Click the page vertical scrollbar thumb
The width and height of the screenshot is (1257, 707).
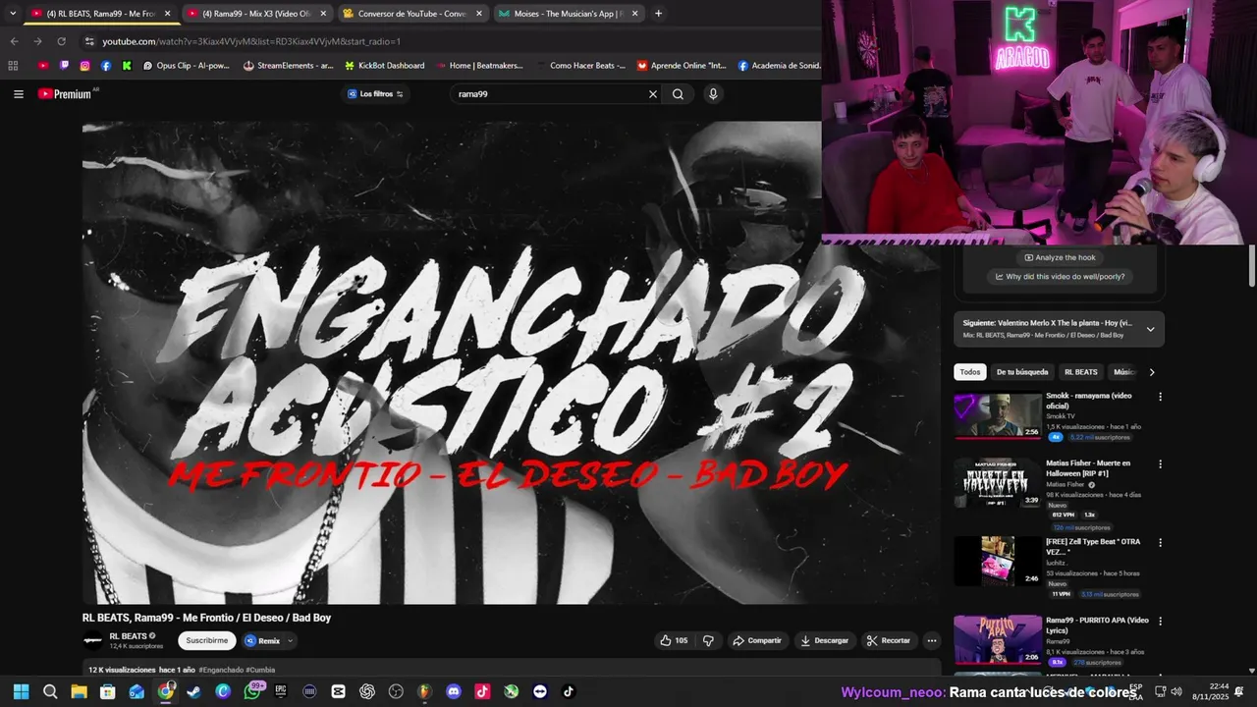click(1252, 265)
